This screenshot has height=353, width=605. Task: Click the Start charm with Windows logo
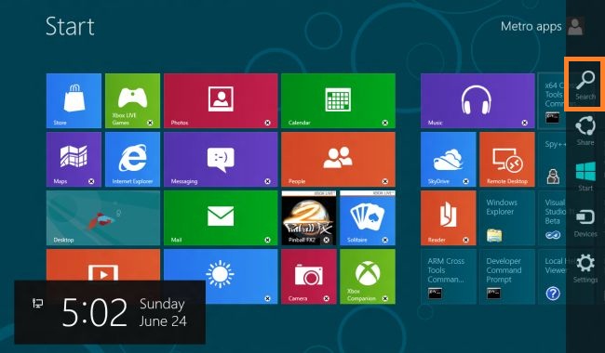pyautogui.click(x=585, y=176)
